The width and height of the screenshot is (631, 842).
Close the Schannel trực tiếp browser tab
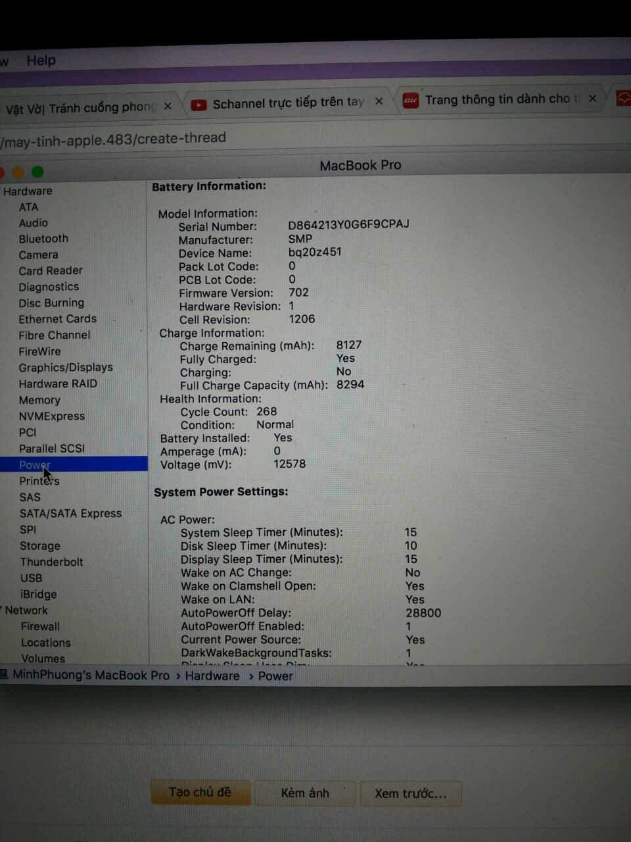click(379, 101)
